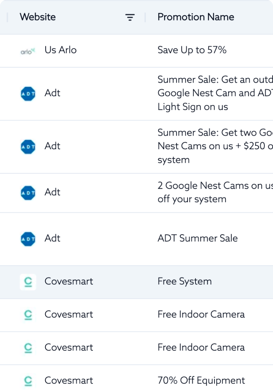Image resolution: width=273 pixels, height=392 pixels.
Task: Open the 'ADT Summer Sale' promotion
Action: pos(197,238)
